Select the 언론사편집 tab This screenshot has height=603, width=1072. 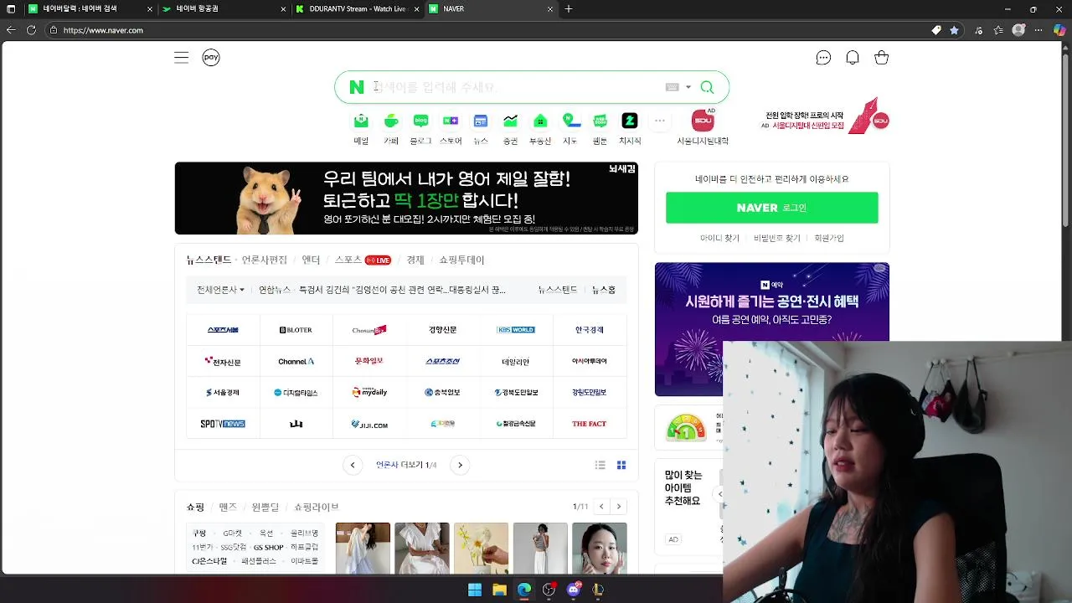point(265,260)
